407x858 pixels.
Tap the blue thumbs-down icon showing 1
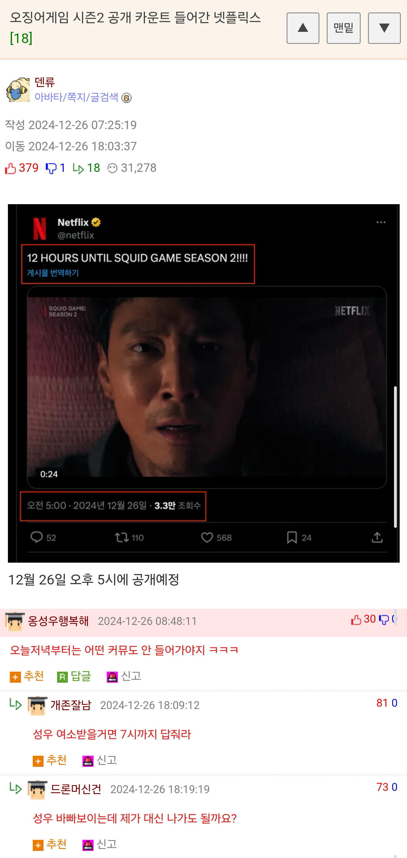(51, 168)
